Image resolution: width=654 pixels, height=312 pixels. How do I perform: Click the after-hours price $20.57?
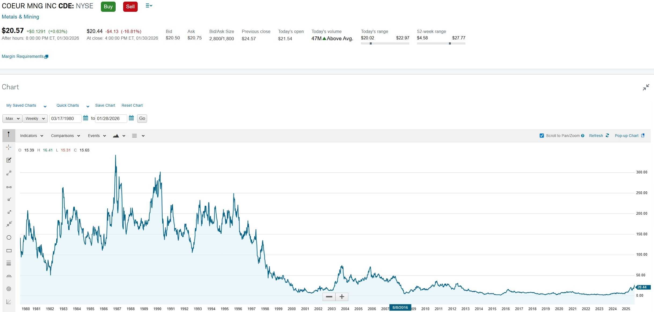(13, 31)
